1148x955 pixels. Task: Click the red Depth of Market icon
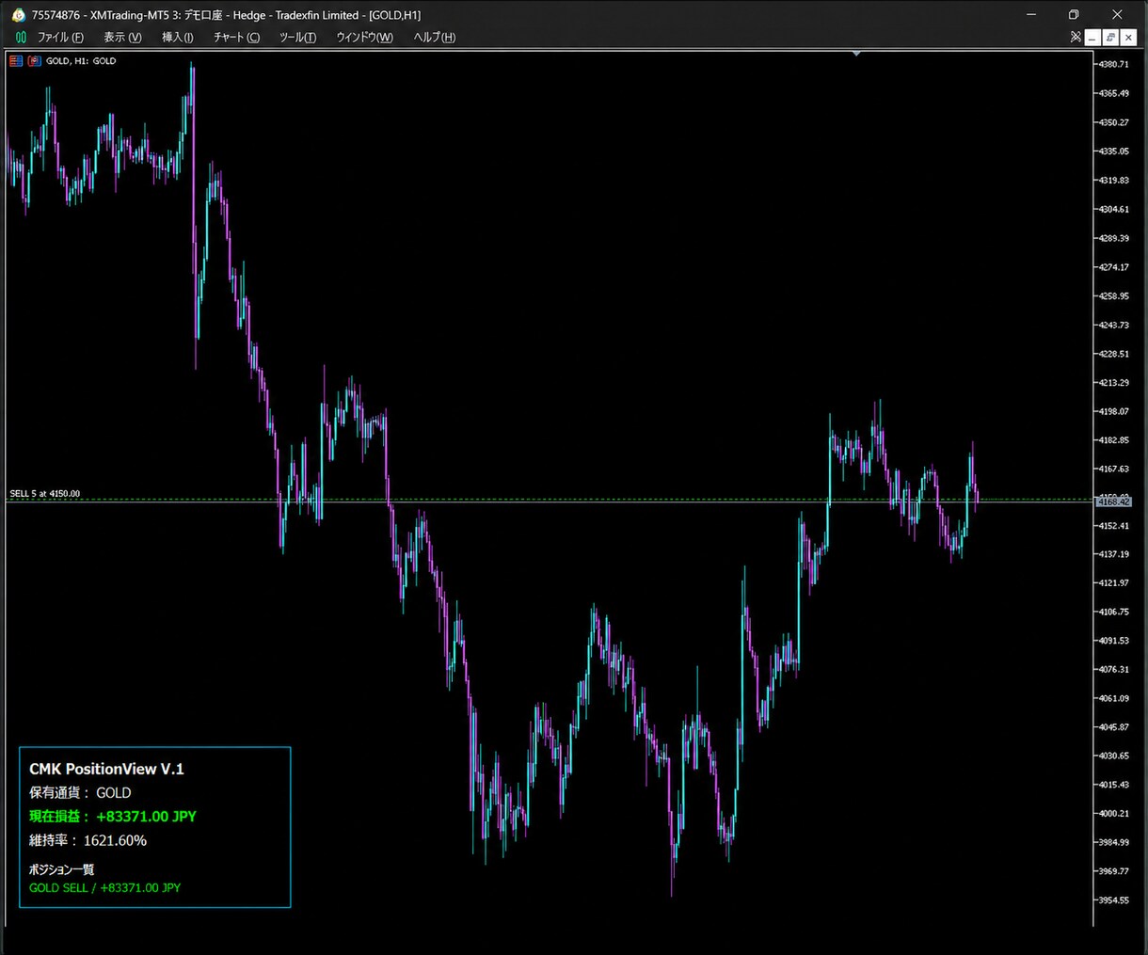(x=35, y=60)
